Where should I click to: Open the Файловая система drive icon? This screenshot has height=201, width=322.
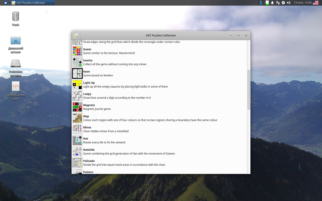16,64
